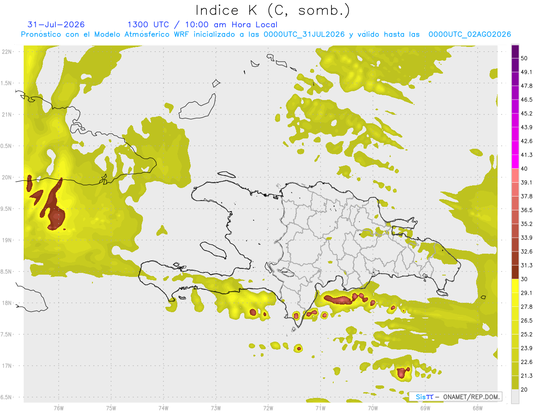Screen dimensions: 536x414
Task: Click the 68W longitude label
Action: 477,408
